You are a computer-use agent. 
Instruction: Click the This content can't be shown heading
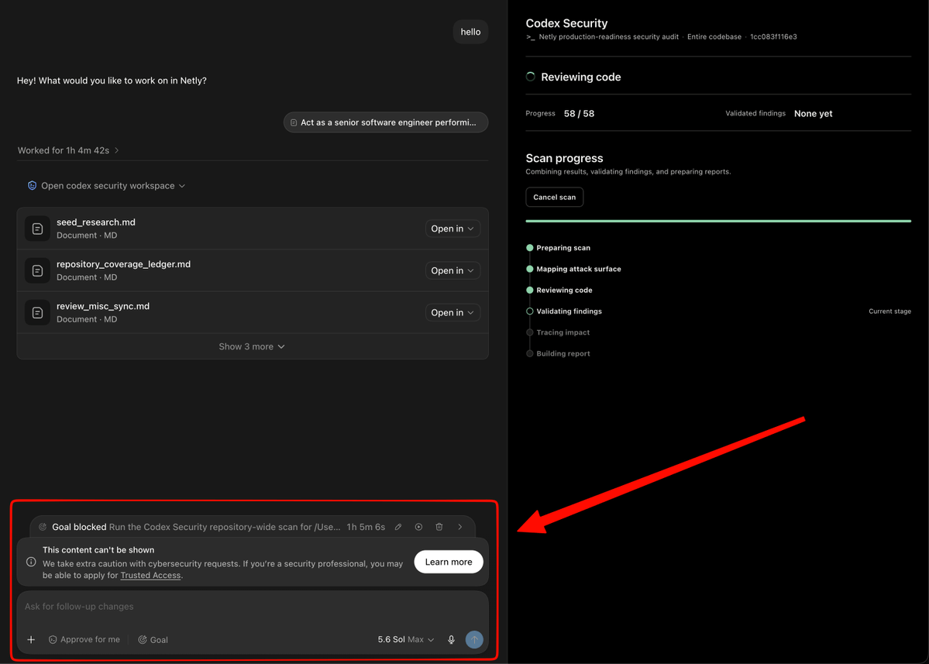coord(98,550)
